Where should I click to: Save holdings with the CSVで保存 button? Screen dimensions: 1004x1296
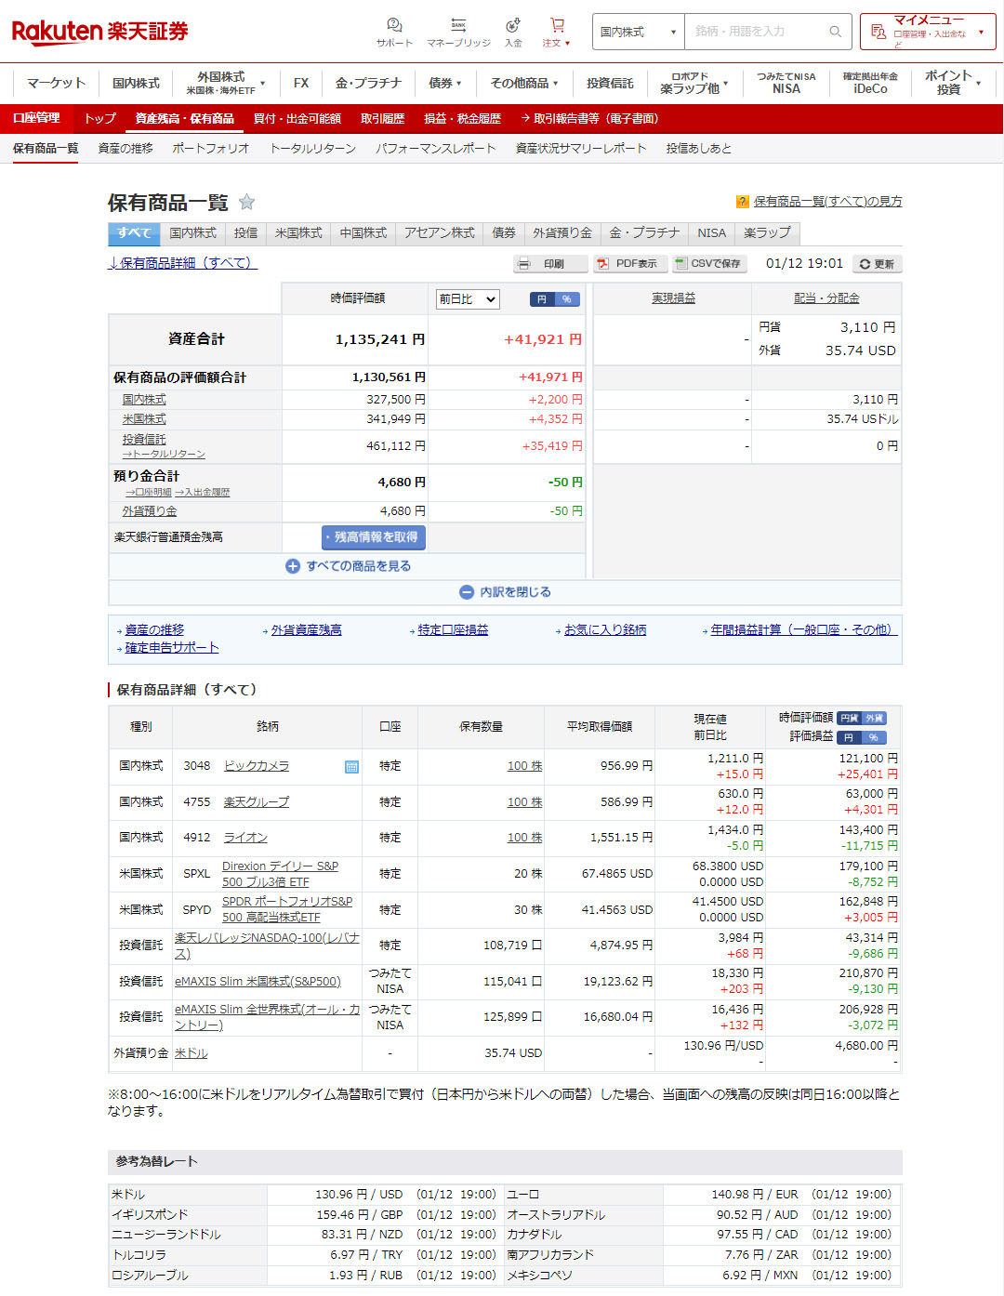pos(708,264)
